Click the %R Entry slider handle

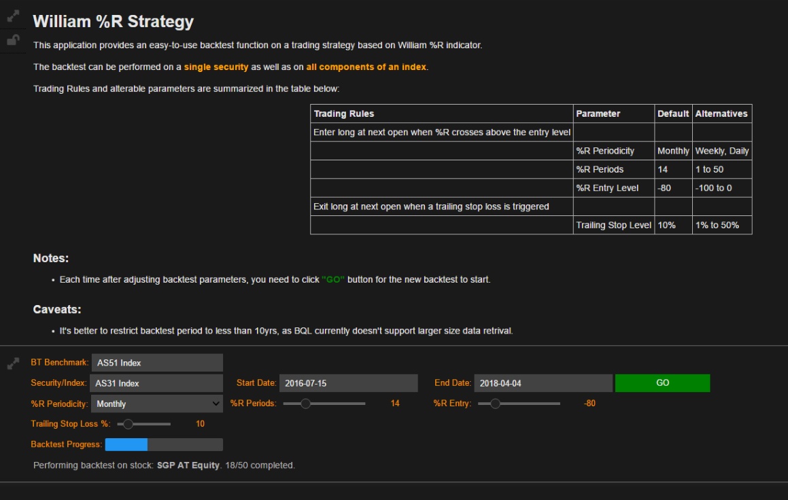[x=495, y=404]
